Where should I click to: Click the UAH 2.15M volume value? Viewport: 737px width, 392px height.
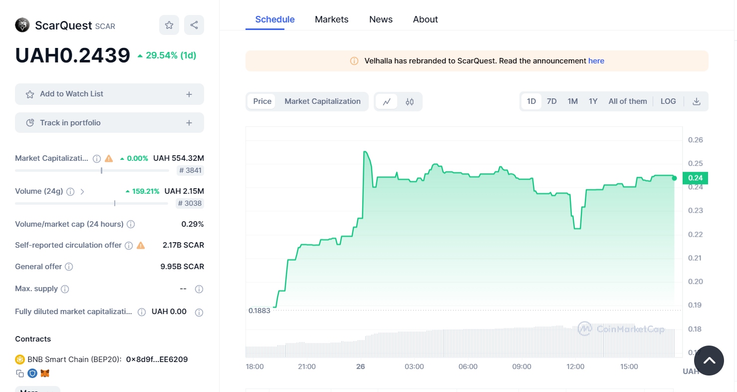click(184, 191)
